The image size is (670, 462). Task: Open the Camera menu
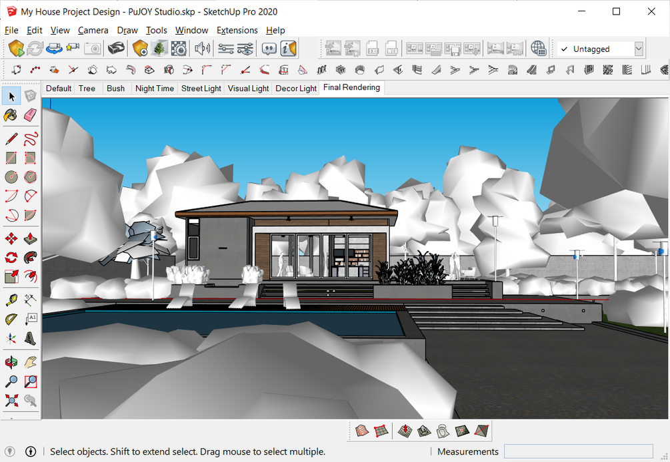tap(93, 30)
